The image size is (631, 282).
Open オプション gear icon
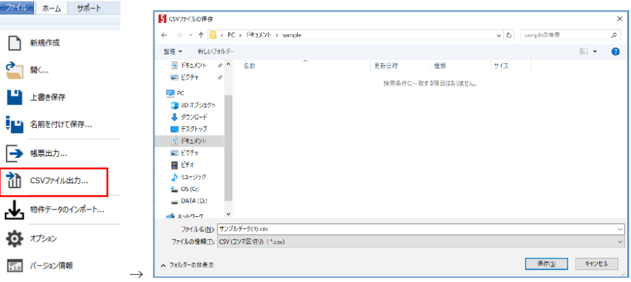pyautogui.click(x=14, y=238)
